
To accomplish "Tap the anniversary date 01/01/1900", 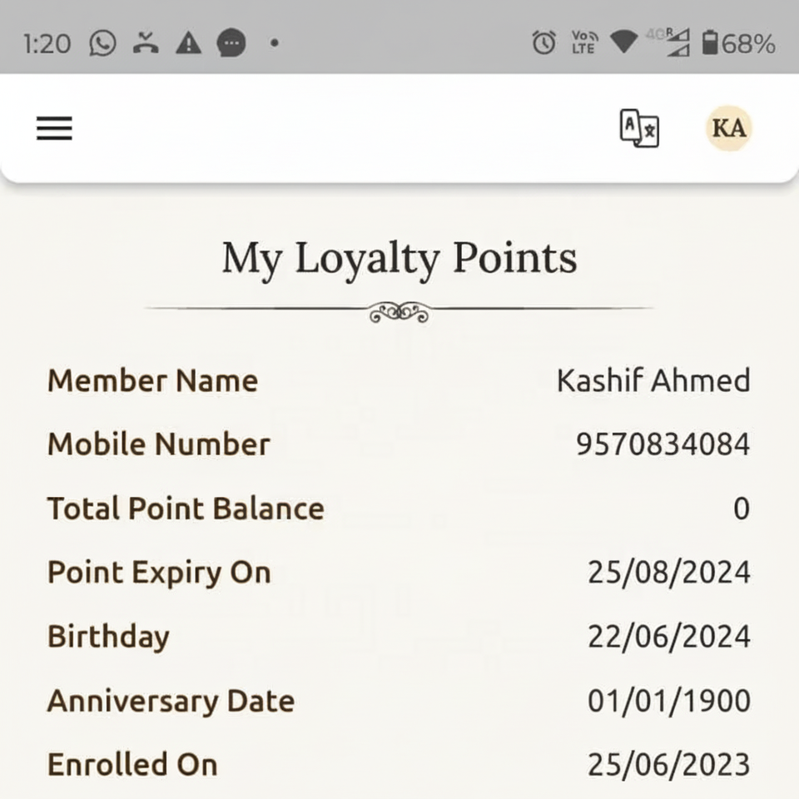I will click(x=668, y=701).
